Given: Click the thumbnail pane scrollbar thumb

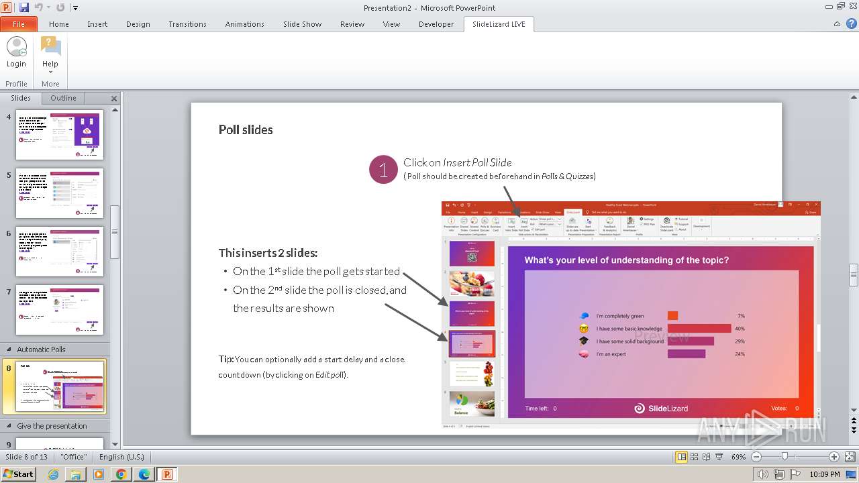Looking at the screenshot, I should point(115,231).
